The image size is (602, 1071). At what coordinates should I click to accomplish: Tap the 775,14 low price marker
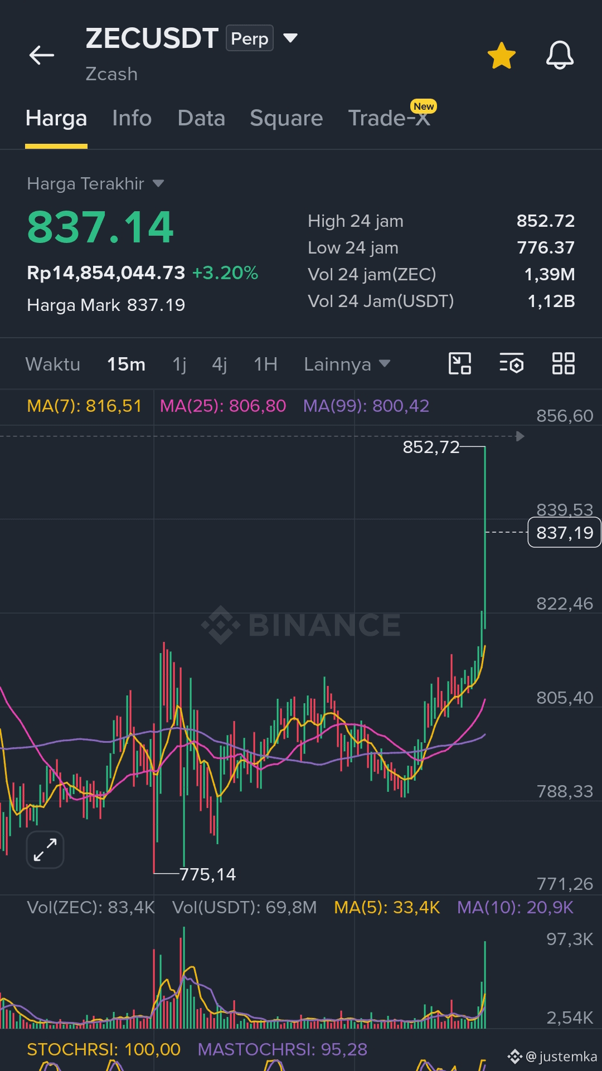click(207, 874)
